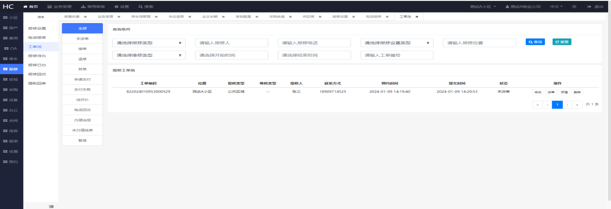This screenshot has width=611, height=209.
Task: Click the 请选择开始时间 date field
Action: (231, 55)
